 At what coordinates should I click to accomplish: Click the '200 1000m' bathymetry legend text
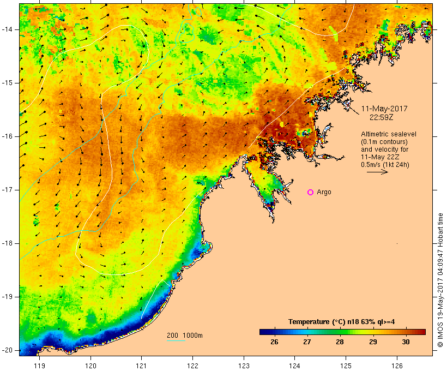185,336
